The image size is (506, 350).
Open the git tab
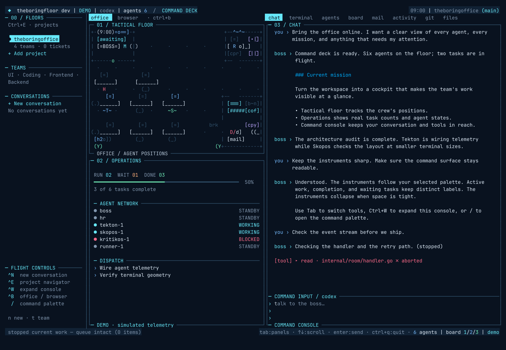429,18
